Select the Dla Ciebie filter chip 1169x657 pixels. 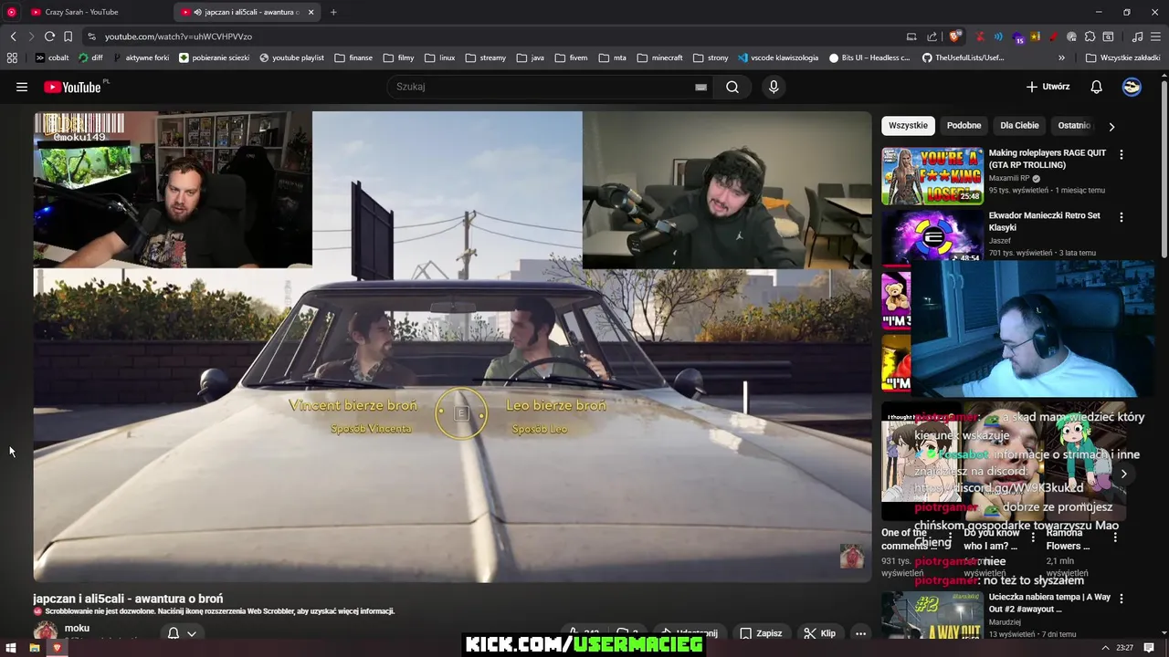coord(1019,126)
